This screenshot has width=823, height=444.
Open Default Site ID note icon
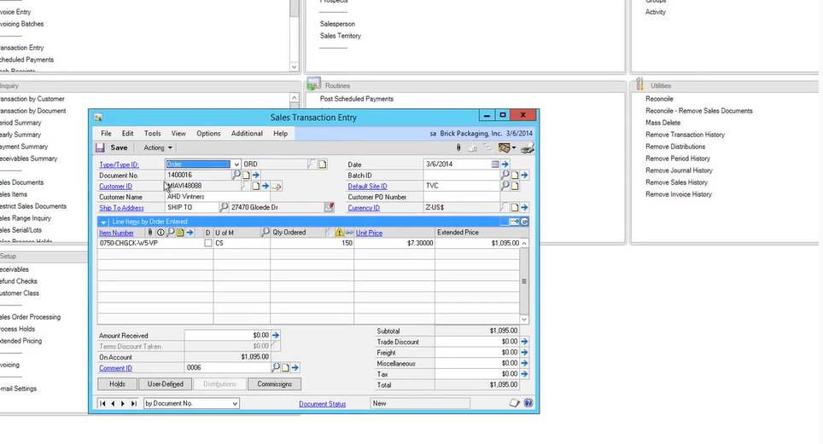(x=515, y=186)
